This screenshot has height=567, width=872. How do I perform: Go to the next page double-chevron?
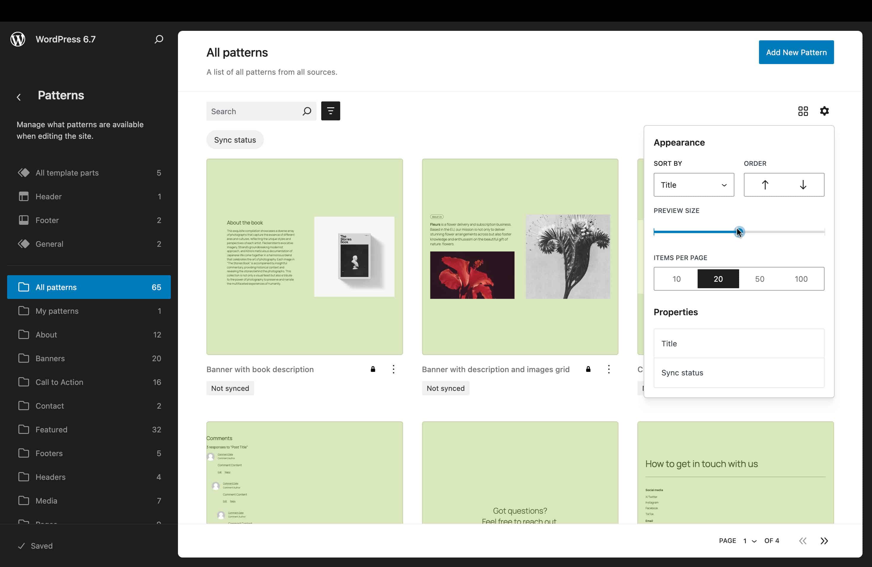point(824,541)
